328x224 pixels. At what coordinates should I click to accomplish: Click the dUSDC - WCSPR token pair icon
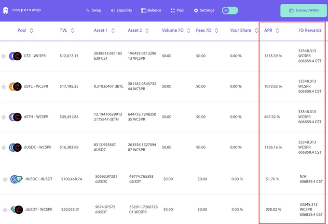(x=15, y=147)
